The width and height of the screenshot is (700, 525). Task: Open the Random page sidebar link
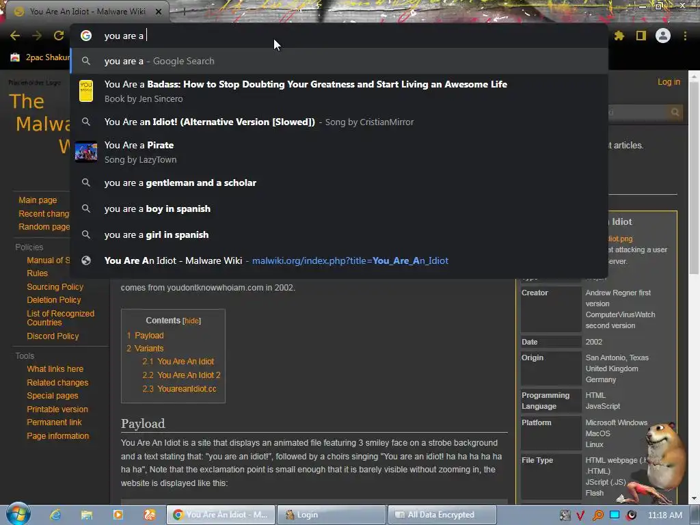(x=44, y=227)
